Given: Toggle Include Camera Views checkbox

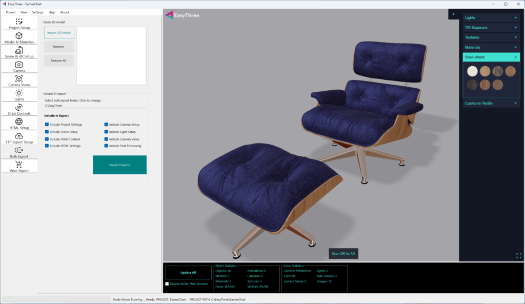Looking at the screenshot, I should [x=106, y=139].
